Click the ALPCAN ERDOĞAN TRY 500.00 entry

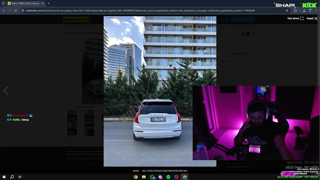pos(298,177)
